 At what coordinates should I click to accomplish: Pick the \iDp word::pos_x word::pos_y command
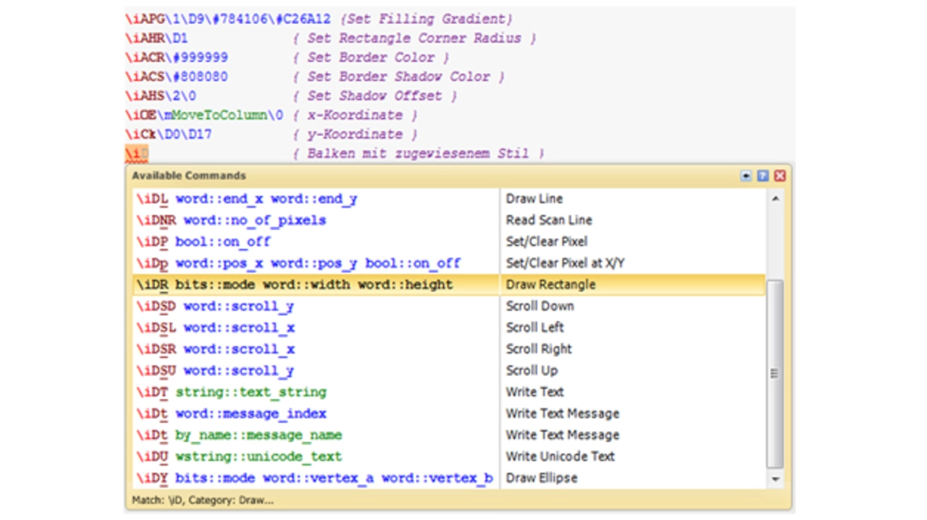coord(298,263)
